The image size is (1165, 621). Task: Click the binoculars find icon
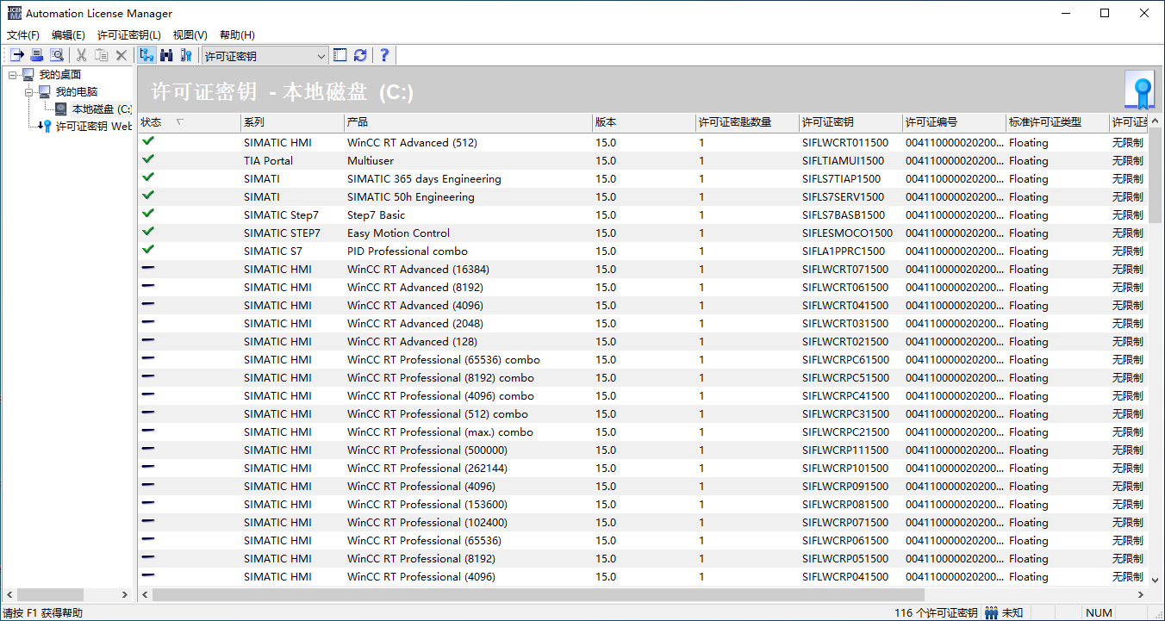click(x=166, y=55)
